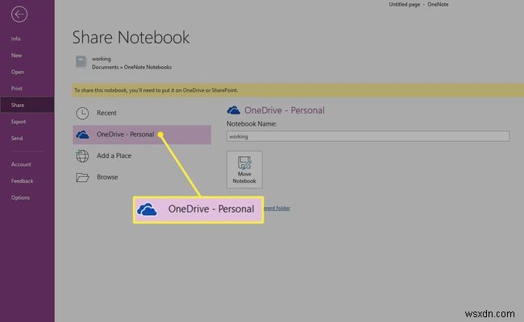Screen dimensions: 524x322
Task: Open the Export section
Action: click(x=19, y=122)
